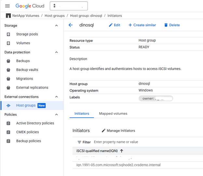203x176 pixels.
Task: Click the filter property name input field
Action: (x=130, y=142)
